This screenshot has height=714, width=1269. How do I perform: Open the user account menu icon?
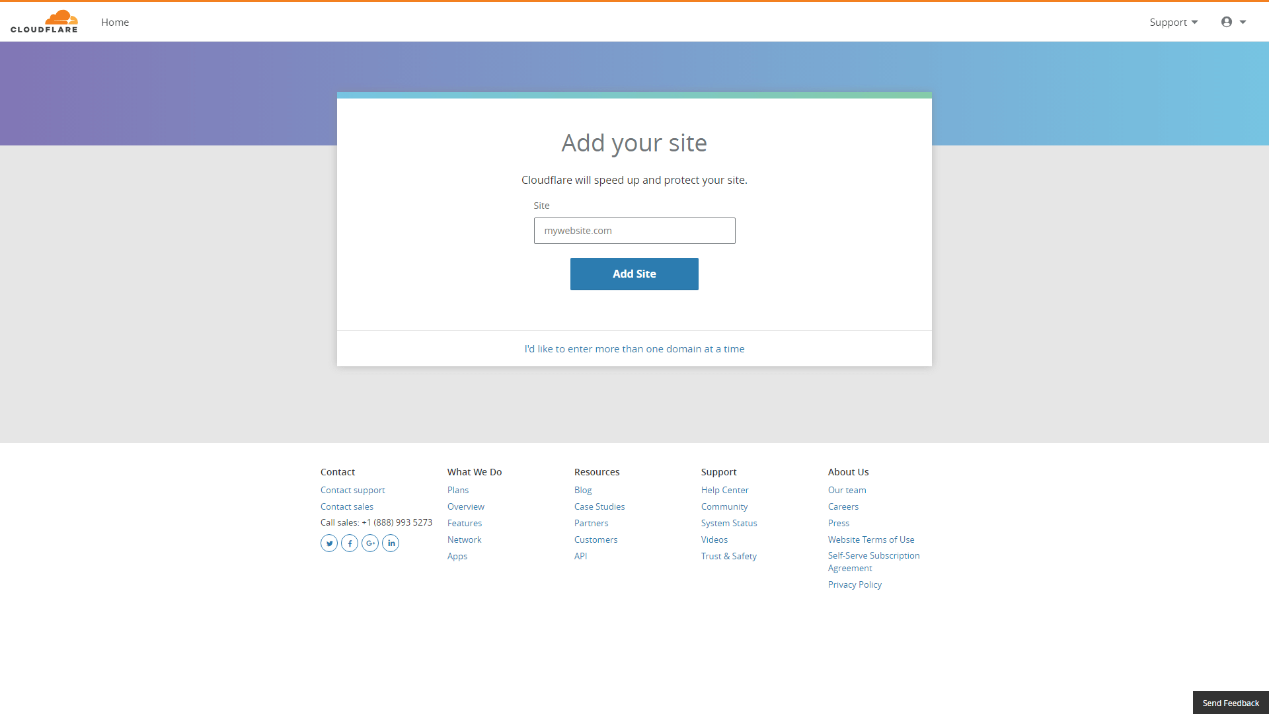pyautogui.click(x=1233, y=22)
